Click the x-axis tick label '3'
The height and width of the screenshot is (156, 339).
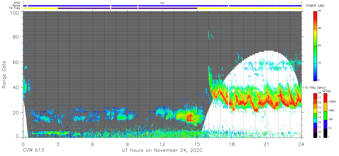point(58,144)
